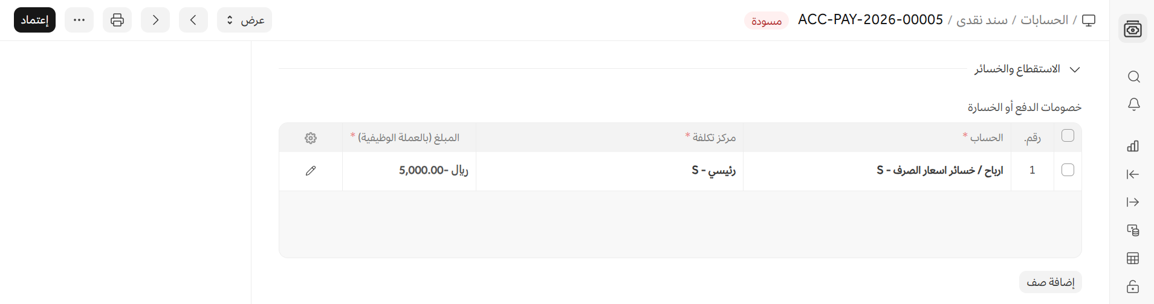
Task: Navigate to سند نقدى breadcrumb link
Action: tap(982, 20)
